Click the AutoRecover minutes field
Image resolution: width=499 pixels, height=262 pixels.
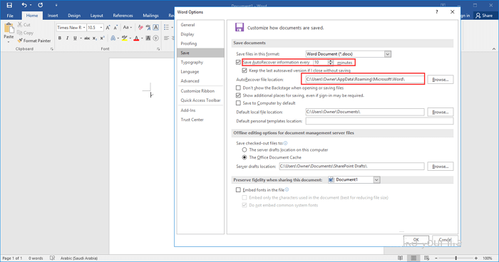pos(321,63)
